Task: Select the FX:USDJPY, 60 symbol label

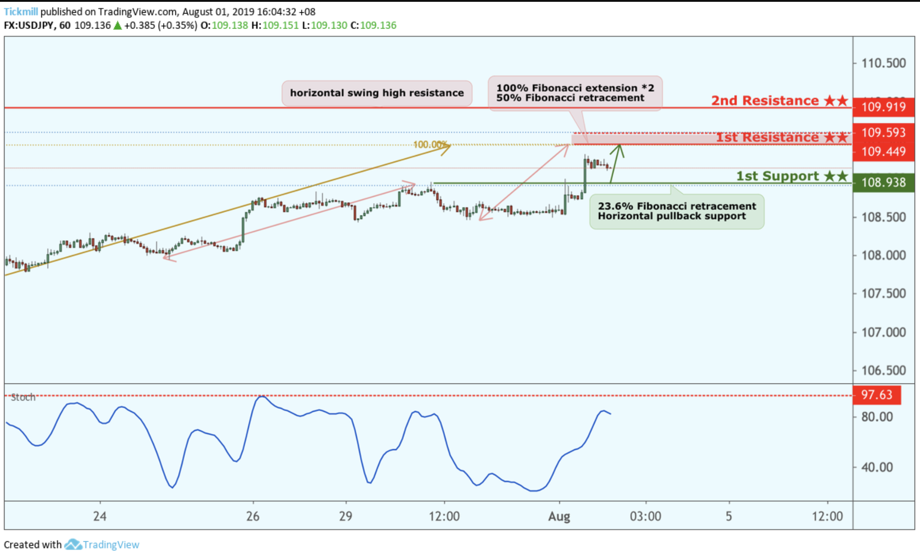Action: 37,25
